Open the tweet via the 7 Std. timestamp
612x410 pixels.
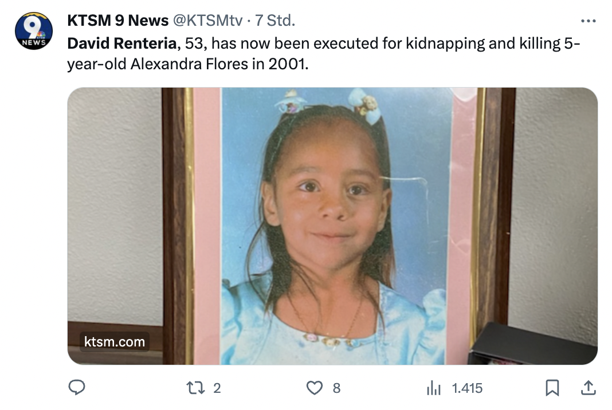[x=275, y=20]
